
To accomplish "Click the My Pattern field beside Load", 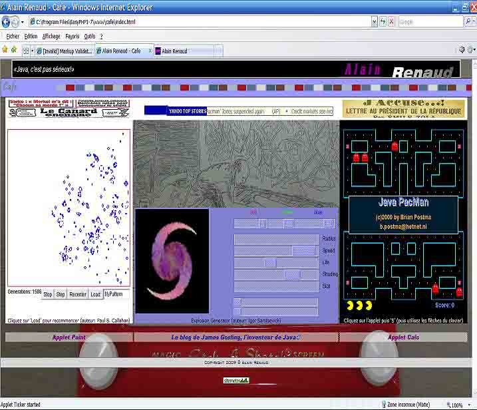I will coord(116,294).
